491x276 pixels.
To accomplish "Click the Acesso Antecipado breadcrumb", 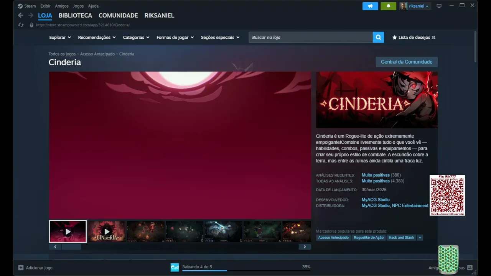I will point(97,54).
